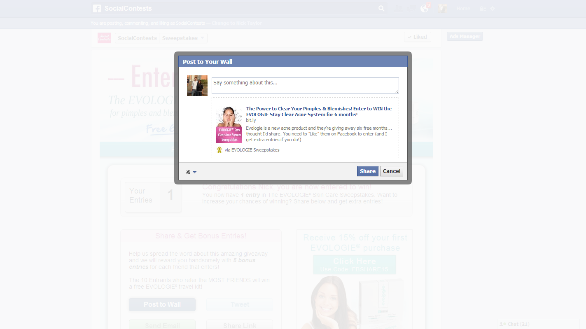Open the messages icon in the top bar
Screen dimensions: 586x329
click(x=411, y=8)
